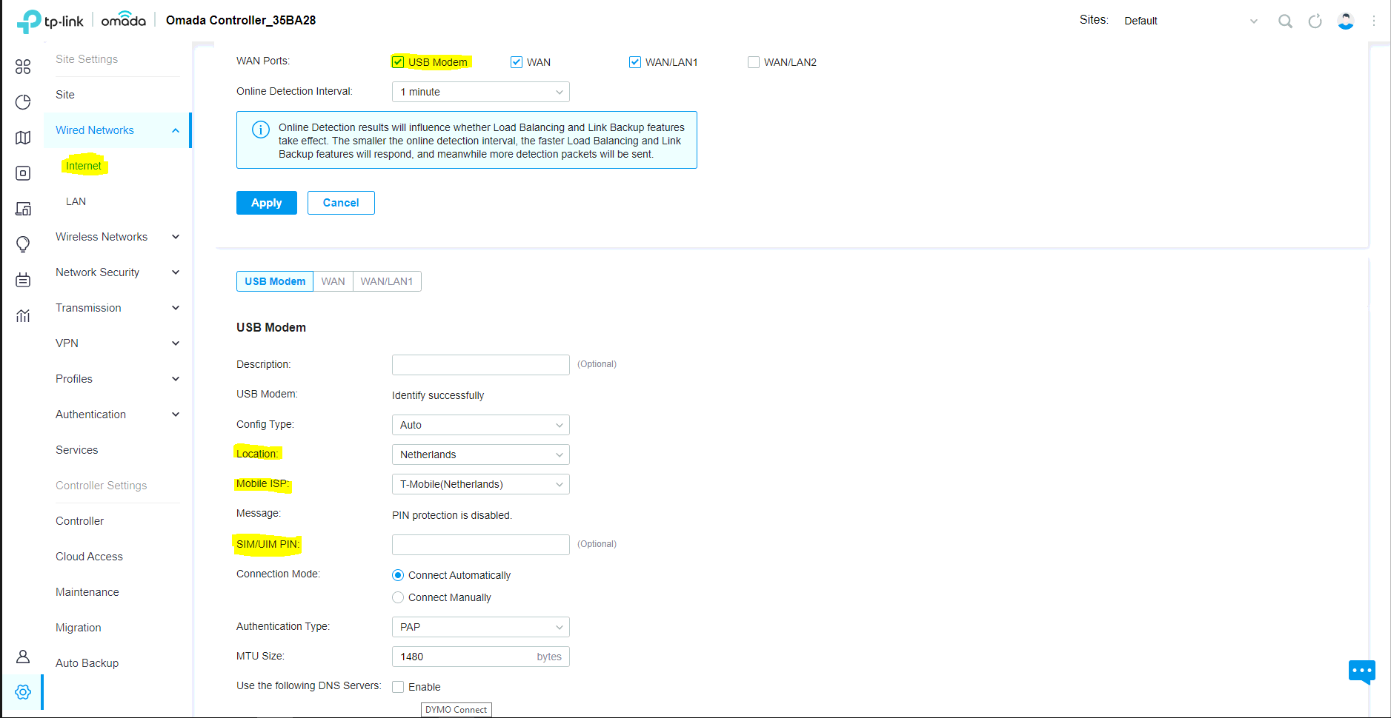Screen dimensions: 1391x718
Task: Click the SIM/UIM PIN input field
Action: click(480, 545)
